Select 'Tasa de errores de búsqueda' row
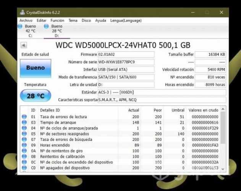The image size is (241, 191). point(120,139)
